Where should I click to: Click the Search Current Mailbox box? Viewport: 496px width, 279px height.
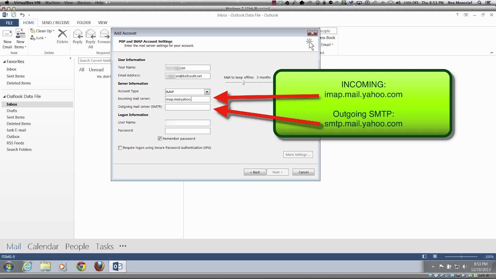(x=95, y=60)
